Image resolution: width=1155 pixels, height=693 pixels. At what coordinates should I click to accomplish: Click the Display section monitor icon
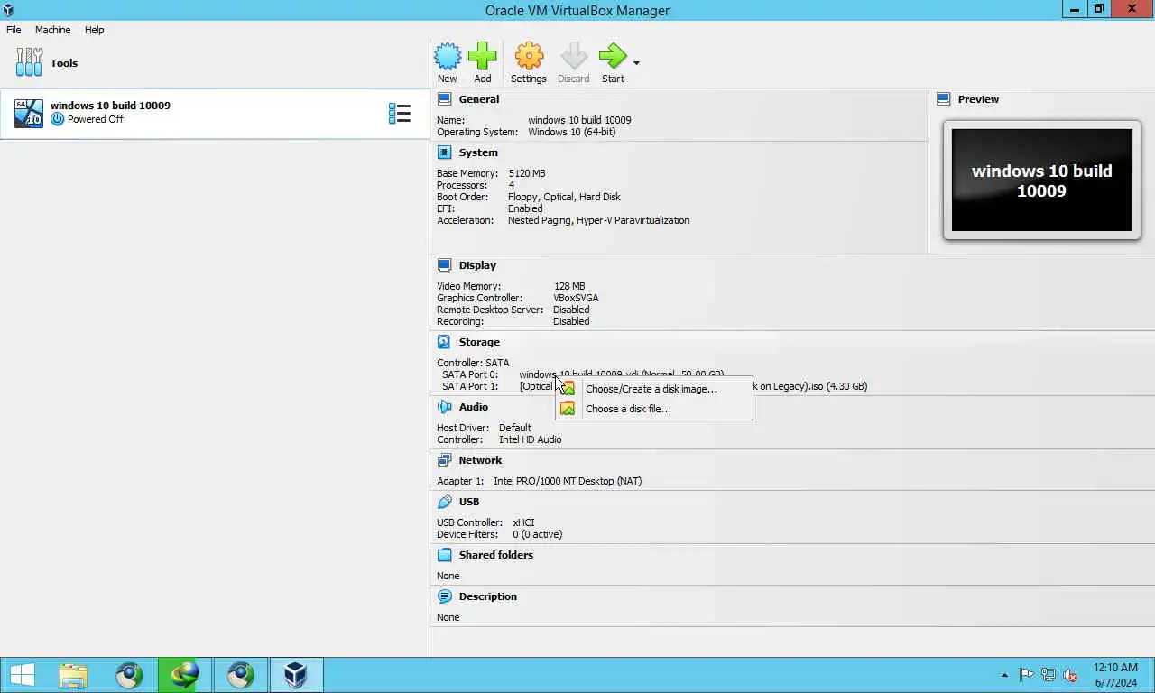click(444, 265)
